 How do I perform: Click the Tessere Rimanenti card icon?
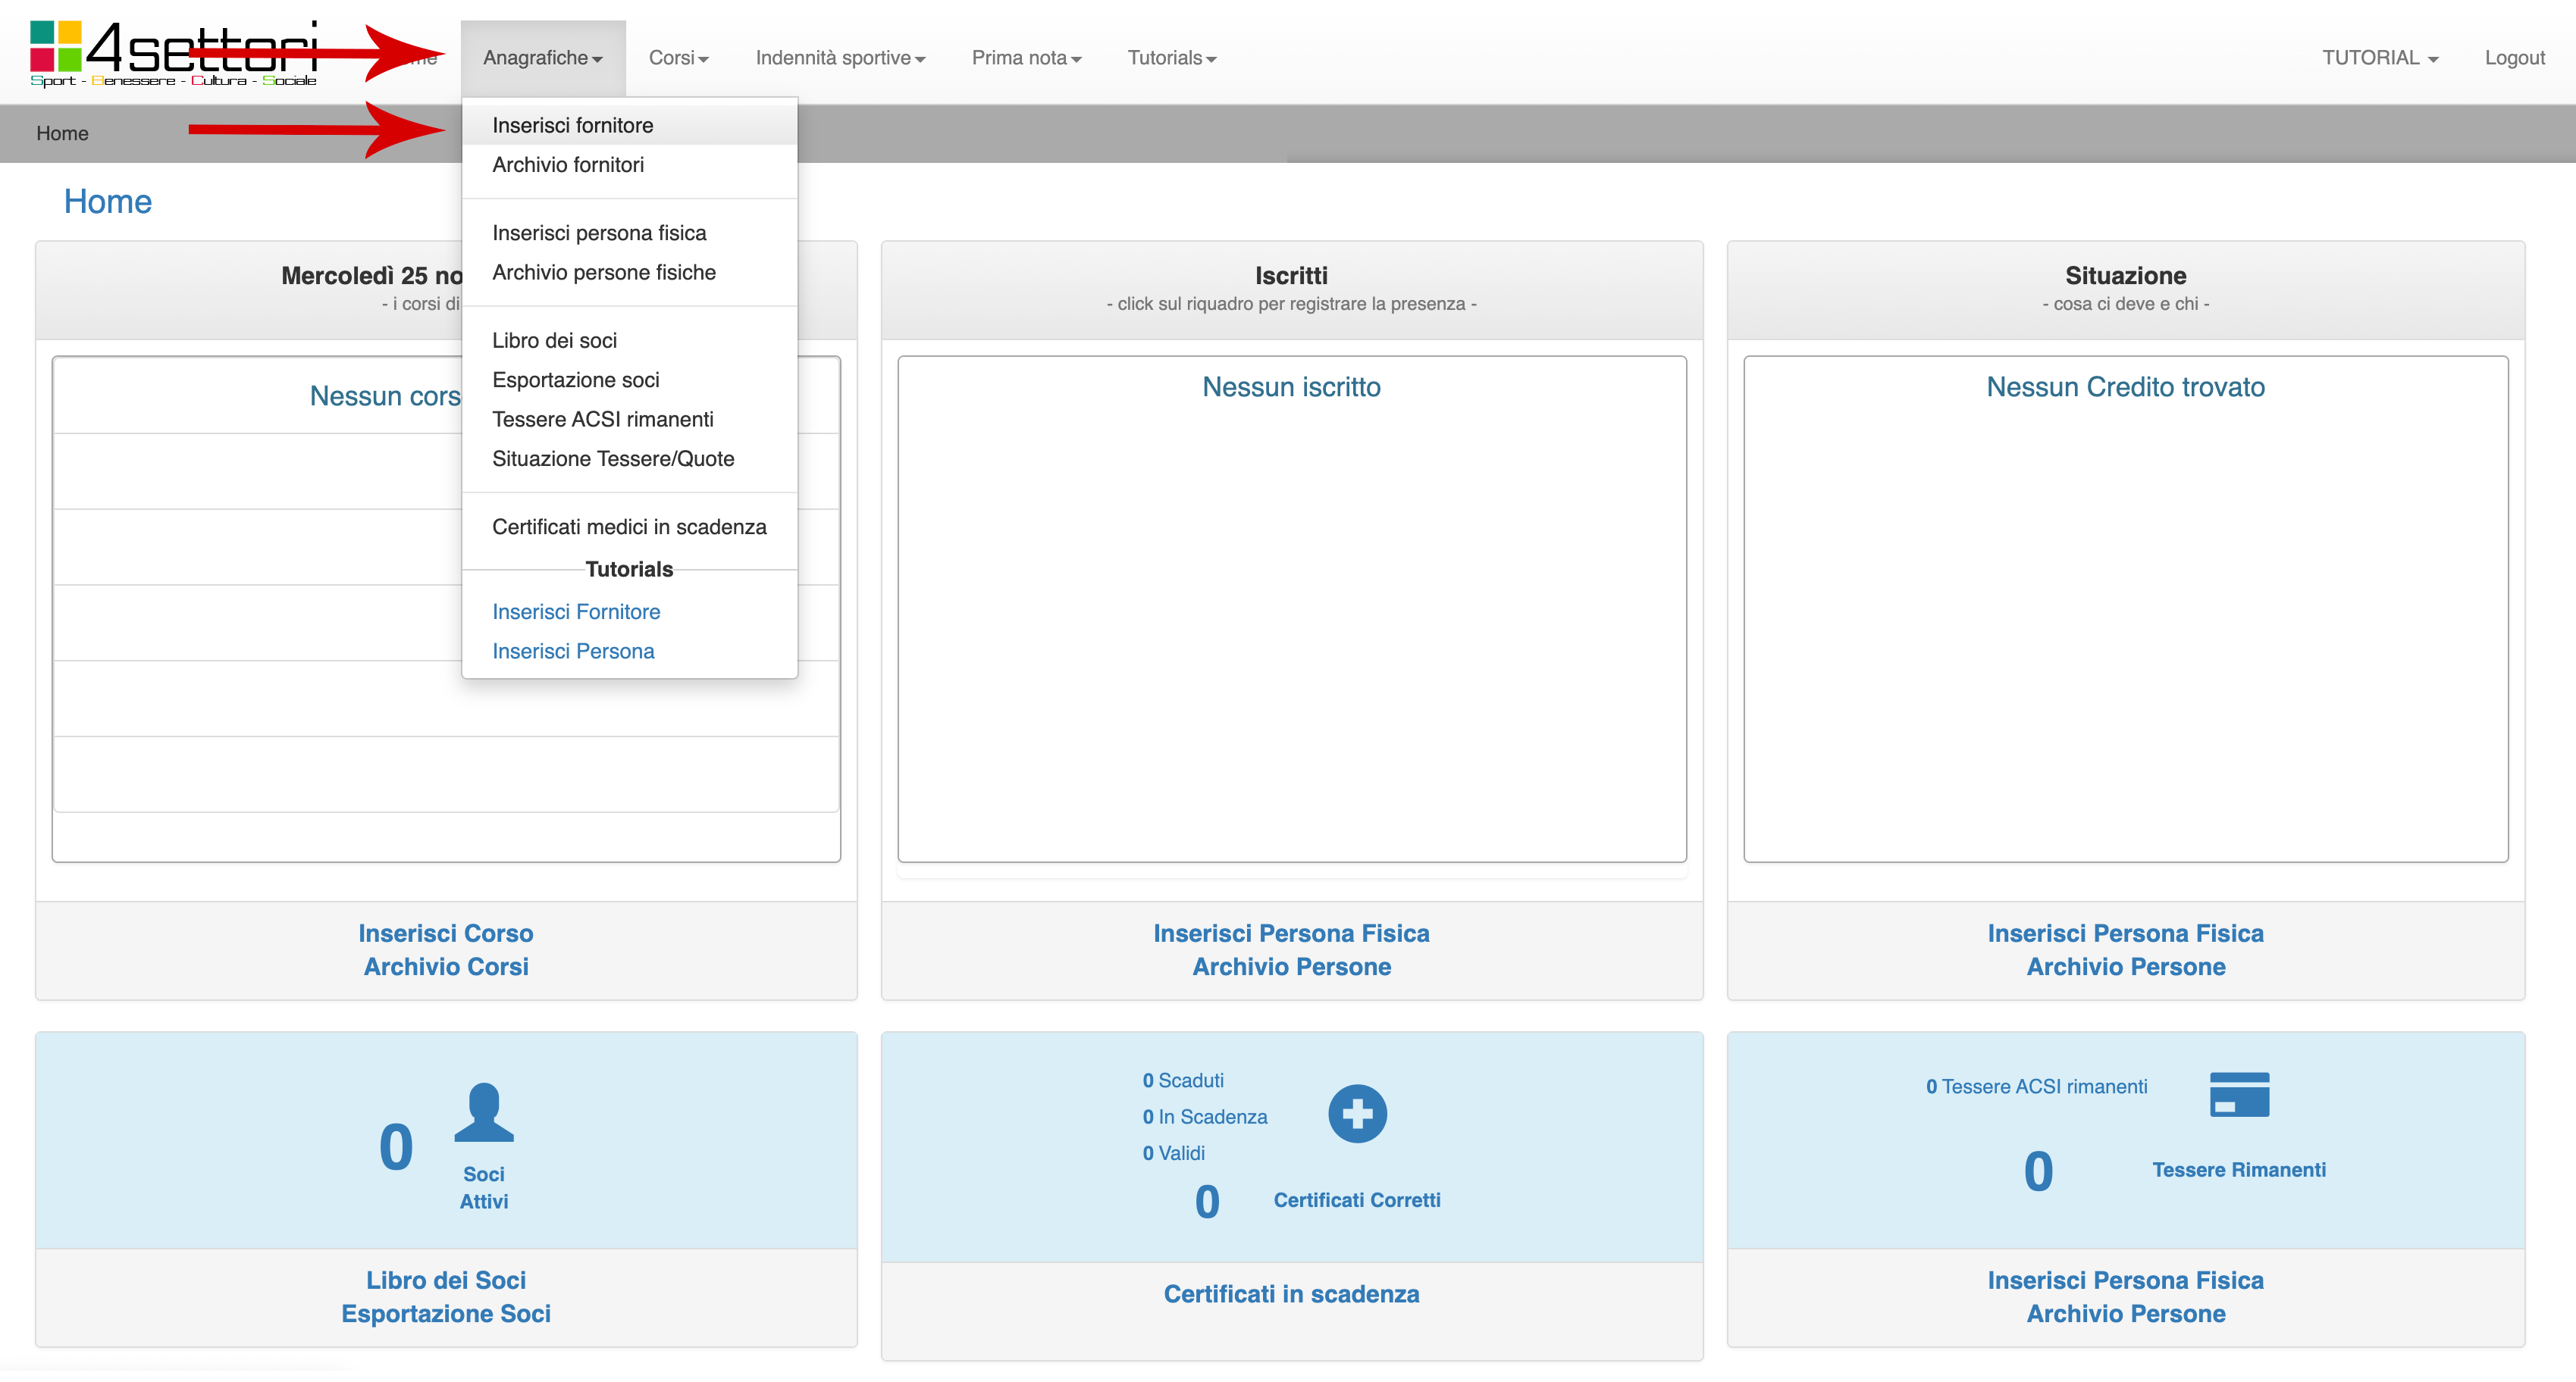2239,1094
